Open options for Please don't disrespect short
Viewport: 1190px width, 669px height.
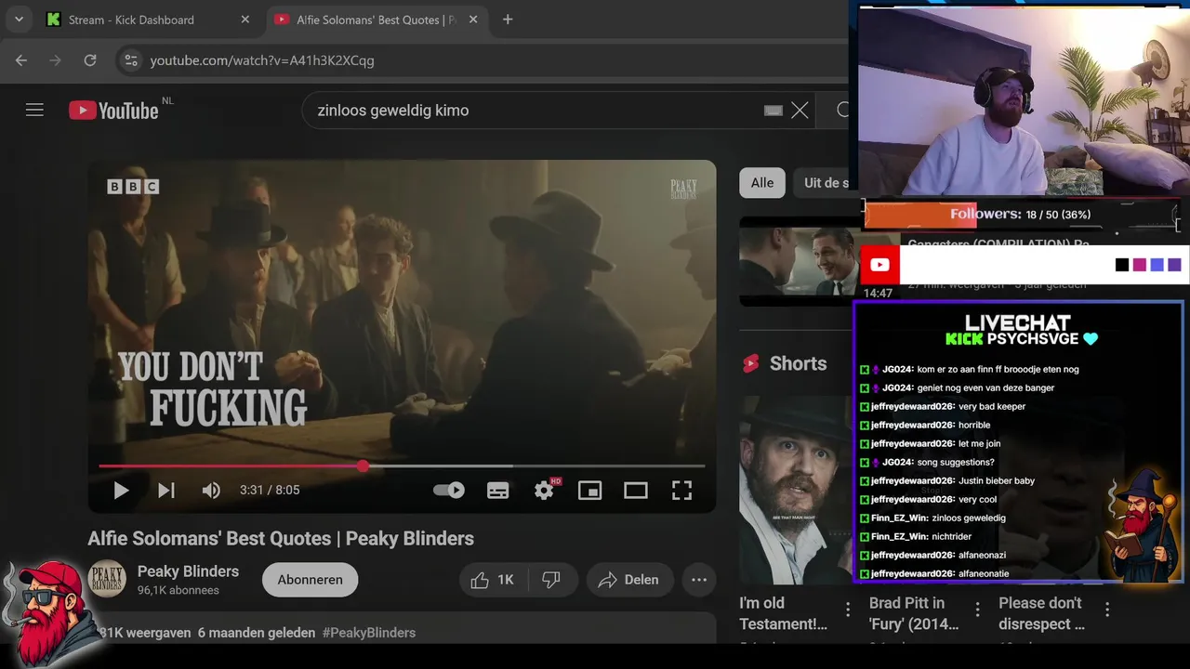tap(1107, 610)
